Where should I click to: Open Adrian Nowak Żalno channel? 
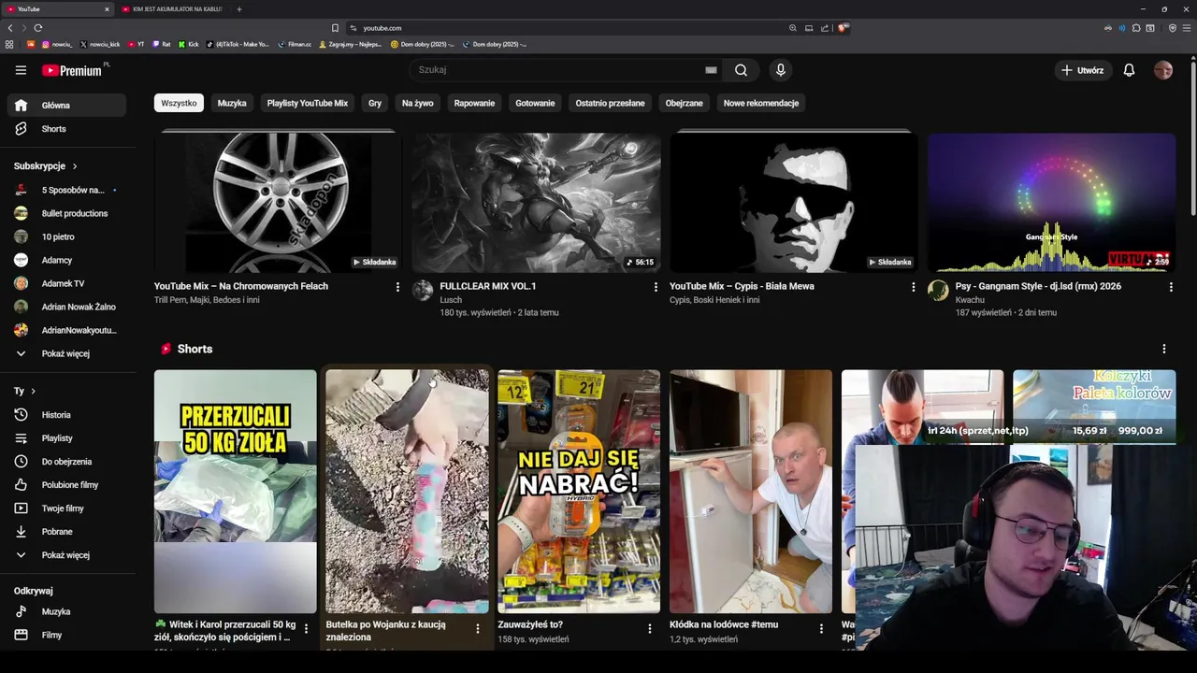[x=66, y=308]
